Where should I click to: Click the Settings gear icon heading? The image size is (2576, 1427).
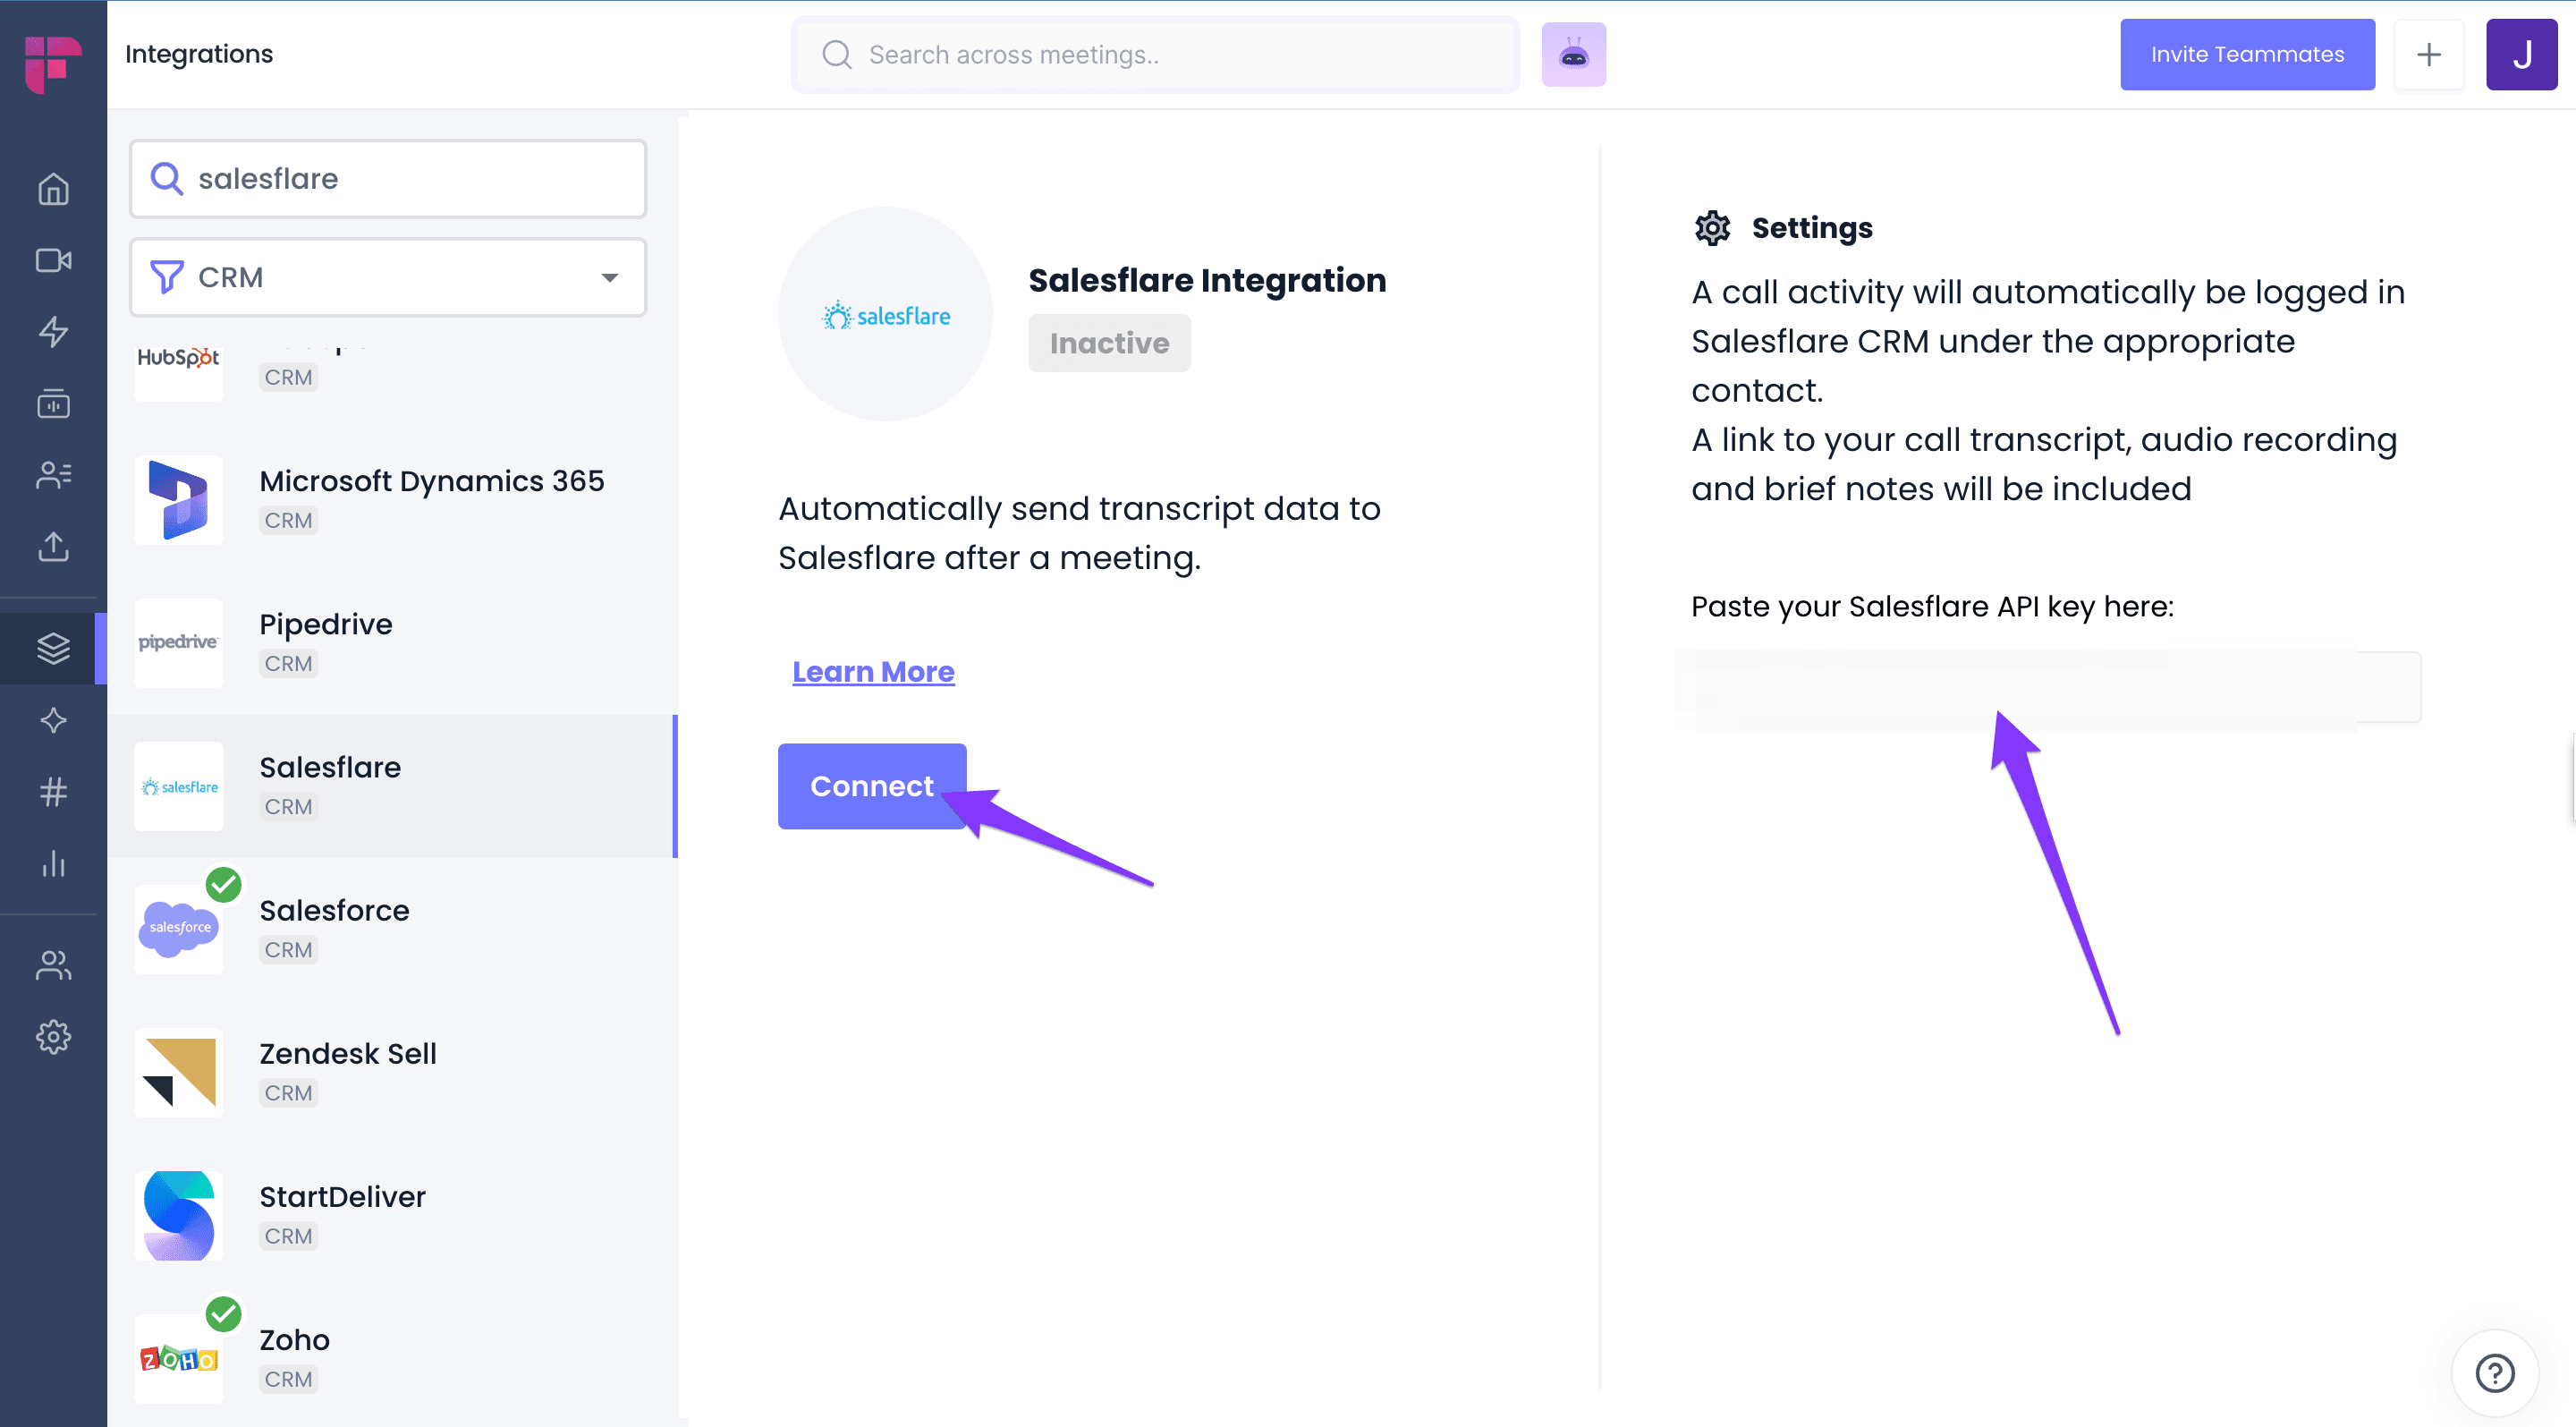tap(1712, 228)
